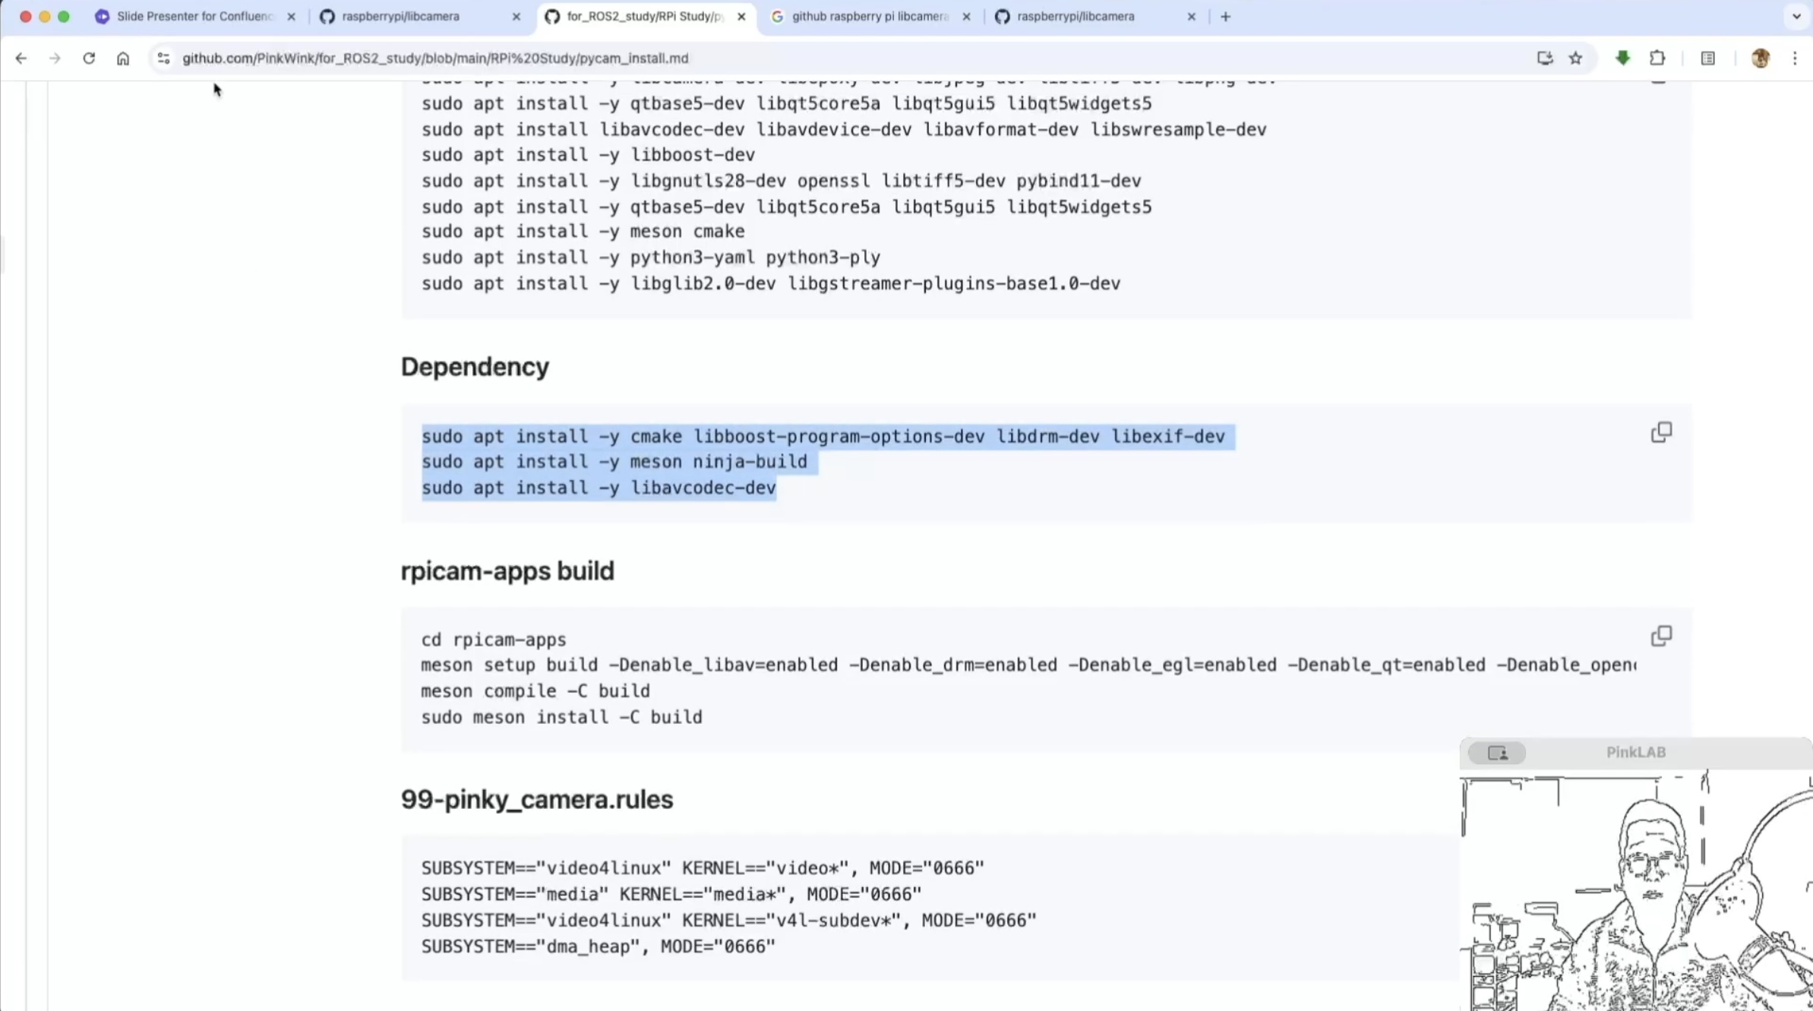Open the browser home page

coord(123,58)
